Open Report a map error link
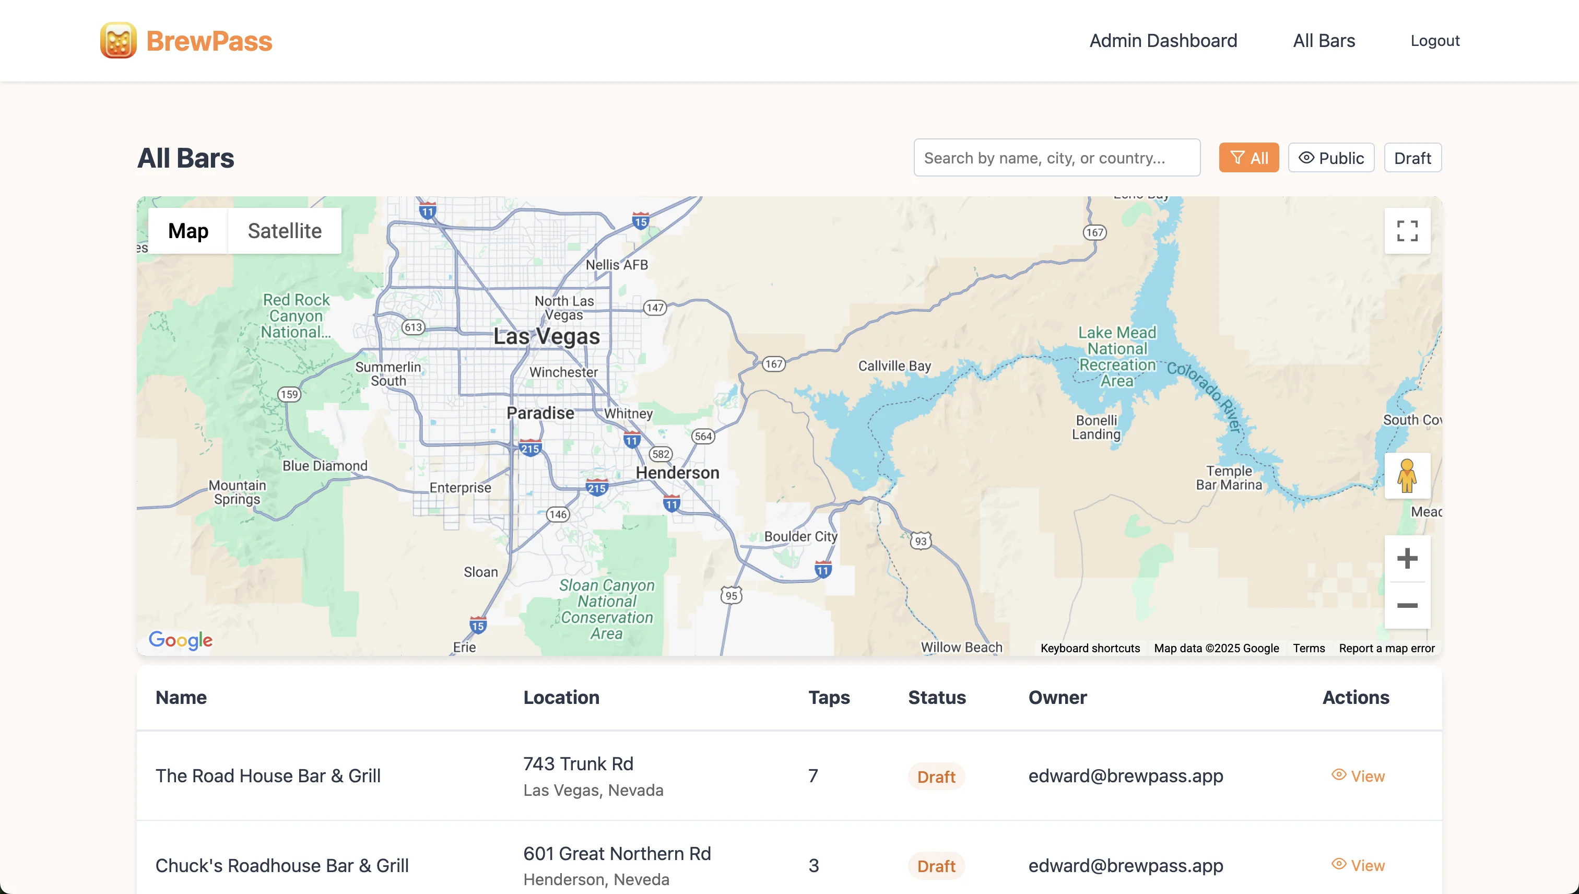Screen dimensions: 1579x894 1386,649
